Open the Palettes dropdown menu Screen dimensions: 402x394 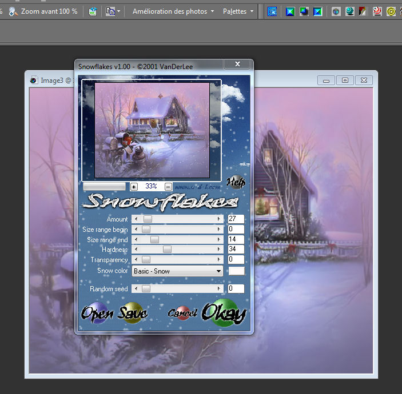click(238, 11)
